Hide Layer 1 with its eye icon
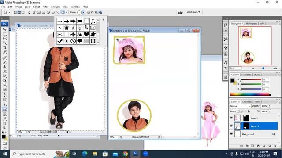 [x=231, y=118]
